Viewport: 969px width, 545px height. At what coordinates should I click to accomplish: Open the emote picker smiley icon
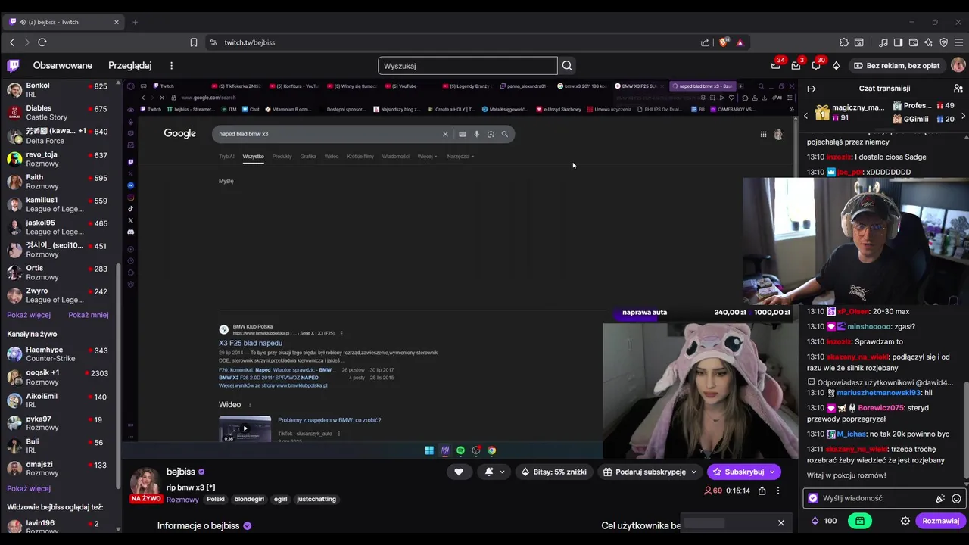click(956, 498)
